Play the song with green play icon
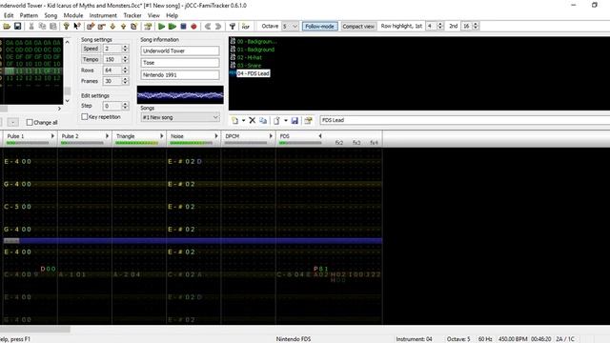This screenshot has height=343, width=610. 161,27
